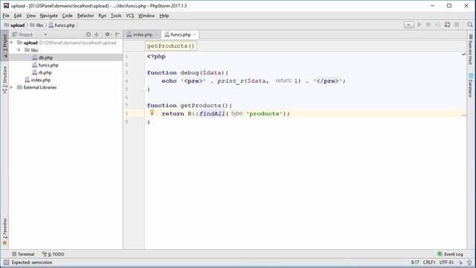Open the Navigate menu

click(48, 16)
